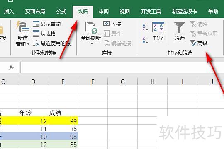The image size is (224, 149).
Task: Choose 从表格 in Get & Transform
Action: pyautogui.click(x=44, y=34)
